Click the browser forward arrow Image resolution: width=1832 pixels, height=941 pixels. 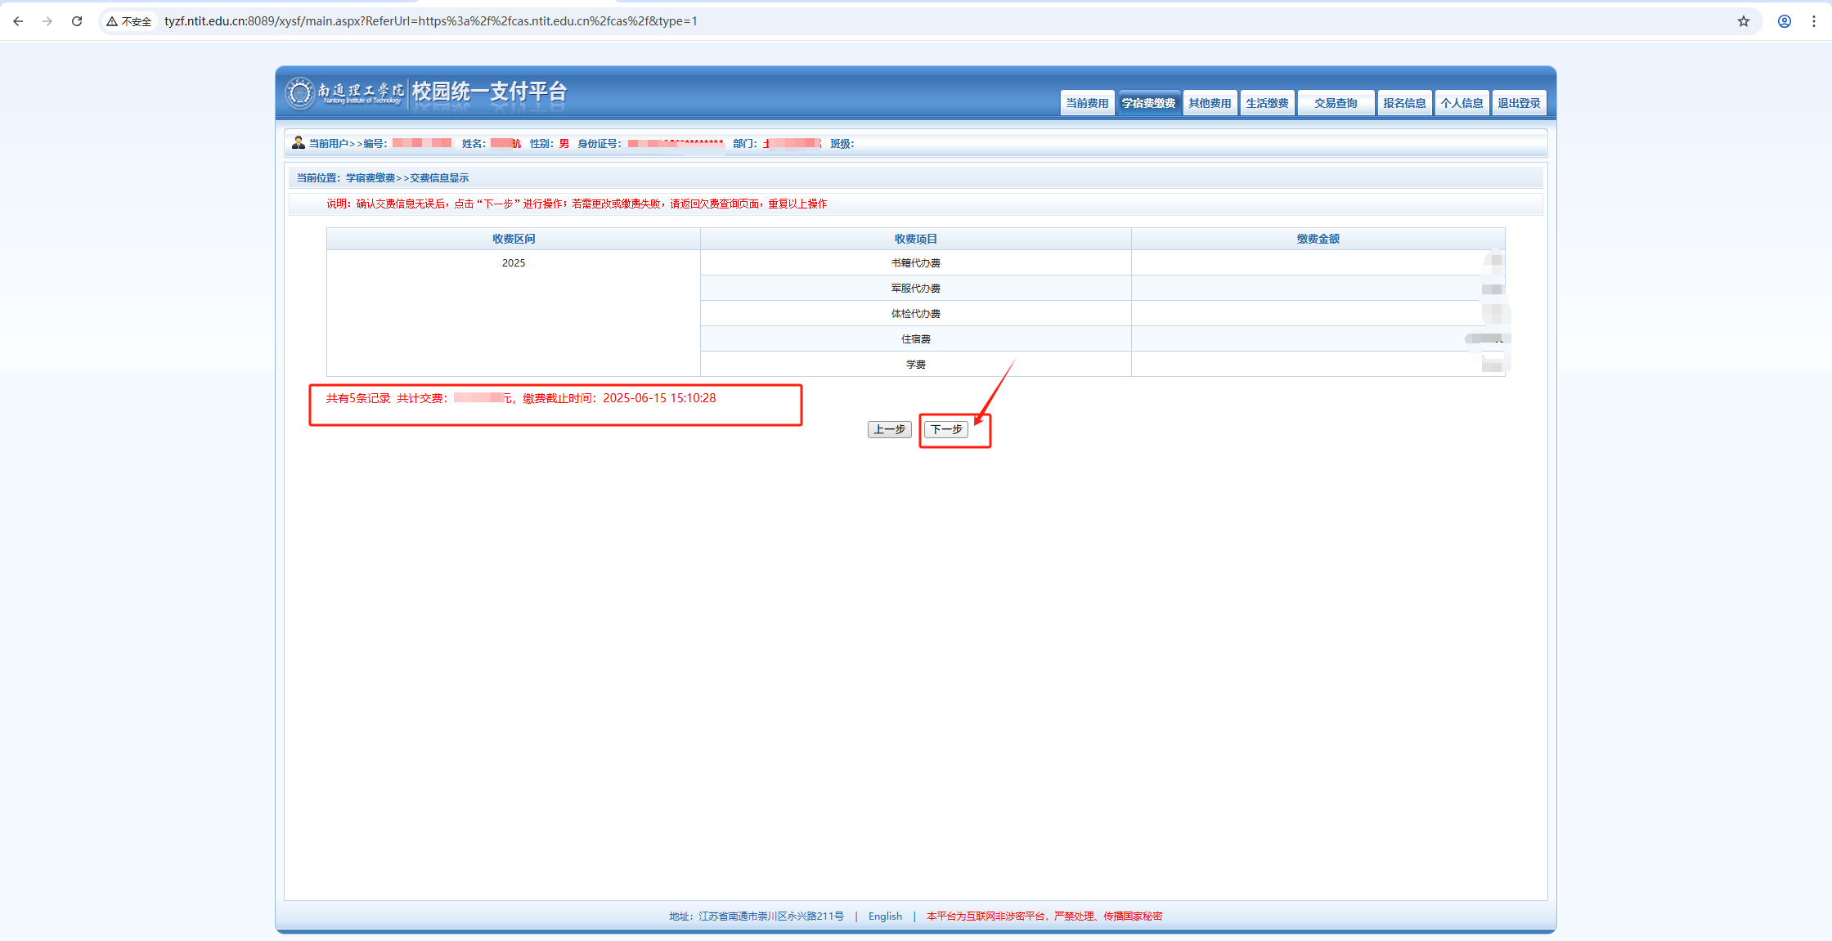point(47,21)
